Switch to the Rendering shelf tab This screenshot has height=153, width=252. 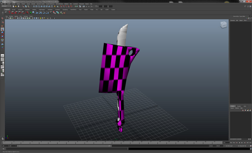point(65,10)
